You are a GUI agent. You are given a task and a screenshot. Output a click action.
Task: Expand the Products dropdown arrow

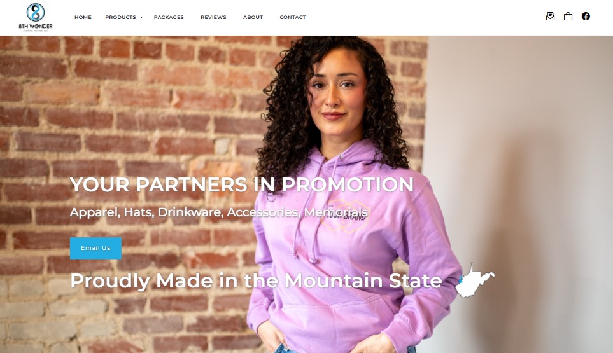coord(141,18)
